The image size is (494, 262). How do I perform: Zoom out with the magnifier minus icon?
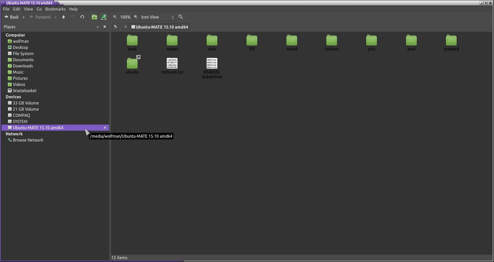pyautogui.click(x=115, y=17)
